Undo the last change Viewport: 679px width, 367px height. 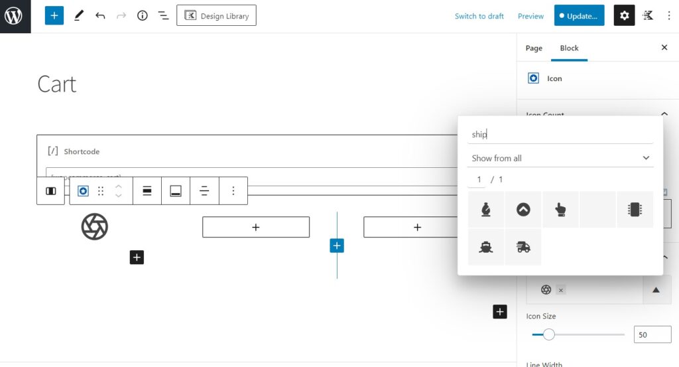click(100, 16)
